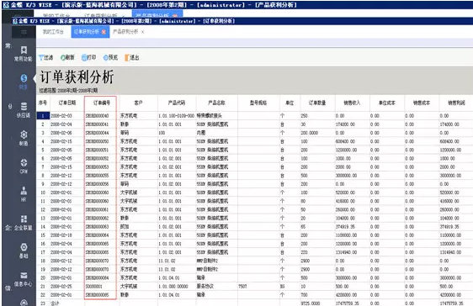Click the 订单获利分析 report title
The height and width of the screenshot is (306, 473).
click(x=77, y=76)
